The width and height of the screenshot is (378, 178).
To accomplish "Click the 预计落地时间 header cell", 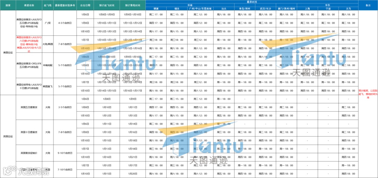I will tap(133, 5).
